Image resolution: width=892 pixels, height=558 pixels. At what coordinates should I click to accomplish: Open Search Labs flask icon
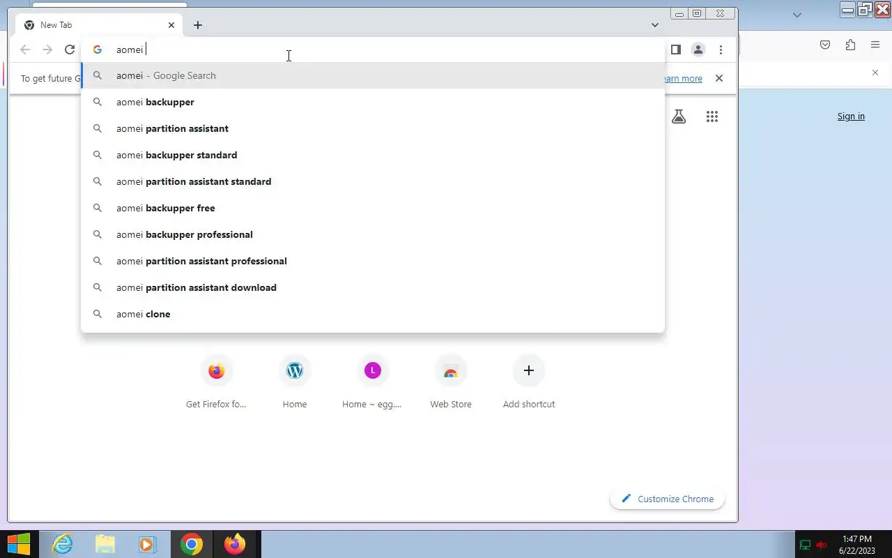pos(679,116)
